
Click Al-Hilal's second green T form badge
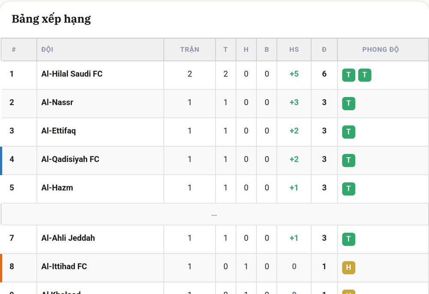click(x=365, y=75)
